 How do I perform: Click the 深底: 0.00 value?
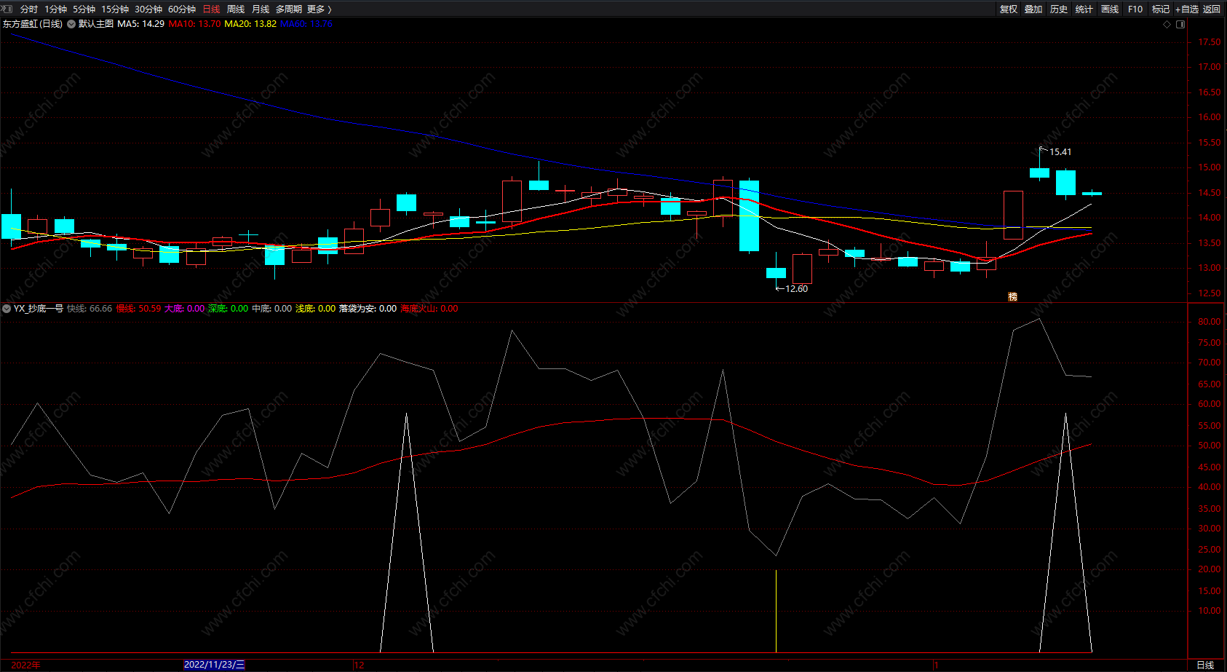coord(229,309)
